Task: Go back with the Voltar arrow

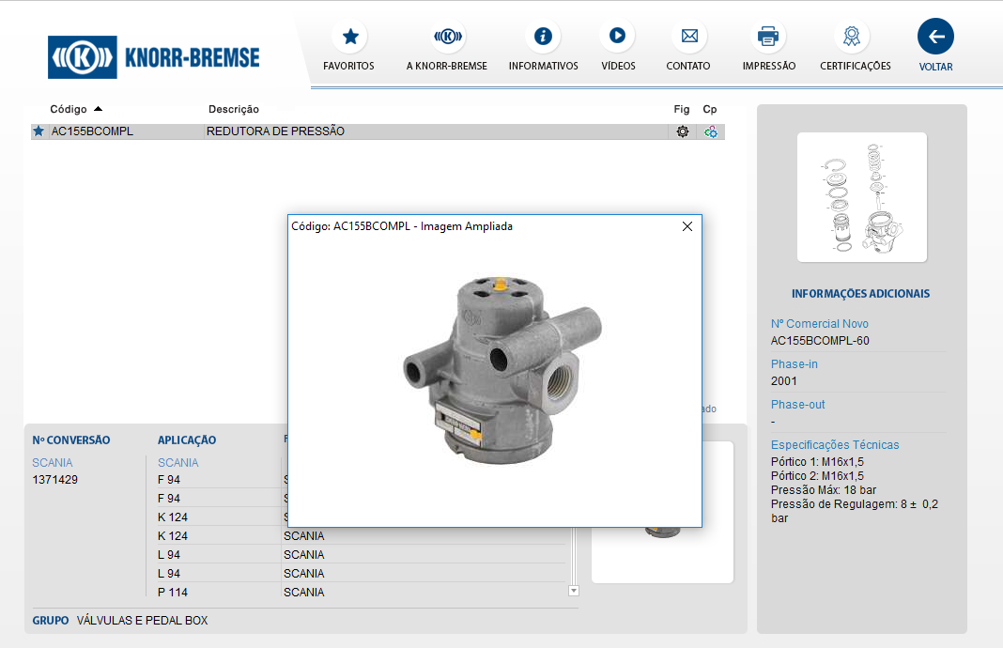Action: tap(935, 38)
